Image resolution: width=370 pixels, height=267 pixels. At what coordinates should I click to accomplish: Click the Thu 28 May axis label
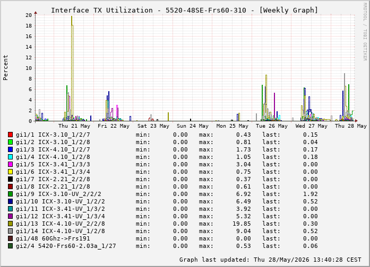351,126
